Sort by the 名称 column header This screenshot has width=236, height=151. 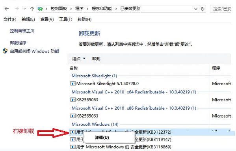pyautogui.click(x=74, y=68)
